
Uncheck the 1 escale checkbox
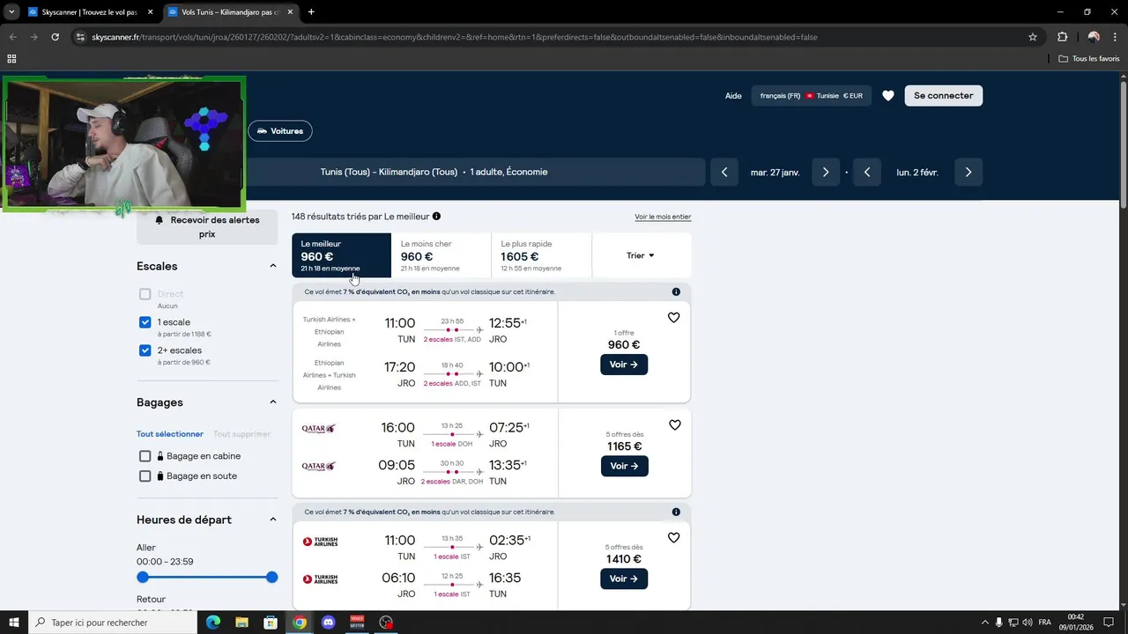[x=145, y=322]
